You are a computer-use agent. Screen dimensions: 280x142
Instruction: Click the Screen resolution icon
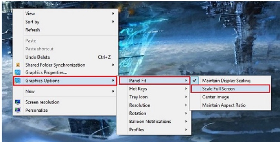(17, 102)
